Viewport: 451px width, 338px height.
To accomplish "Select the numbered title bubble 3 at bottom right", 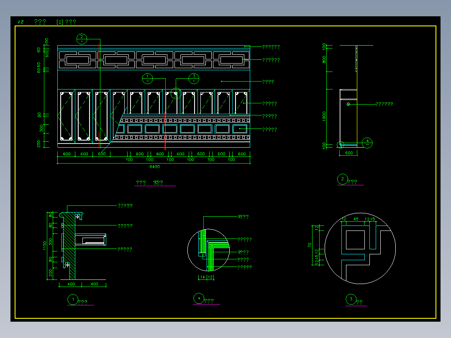I will tap(351, 299).
